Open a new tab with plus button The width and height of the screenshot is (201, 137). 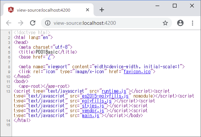click(x=102, y=10)
